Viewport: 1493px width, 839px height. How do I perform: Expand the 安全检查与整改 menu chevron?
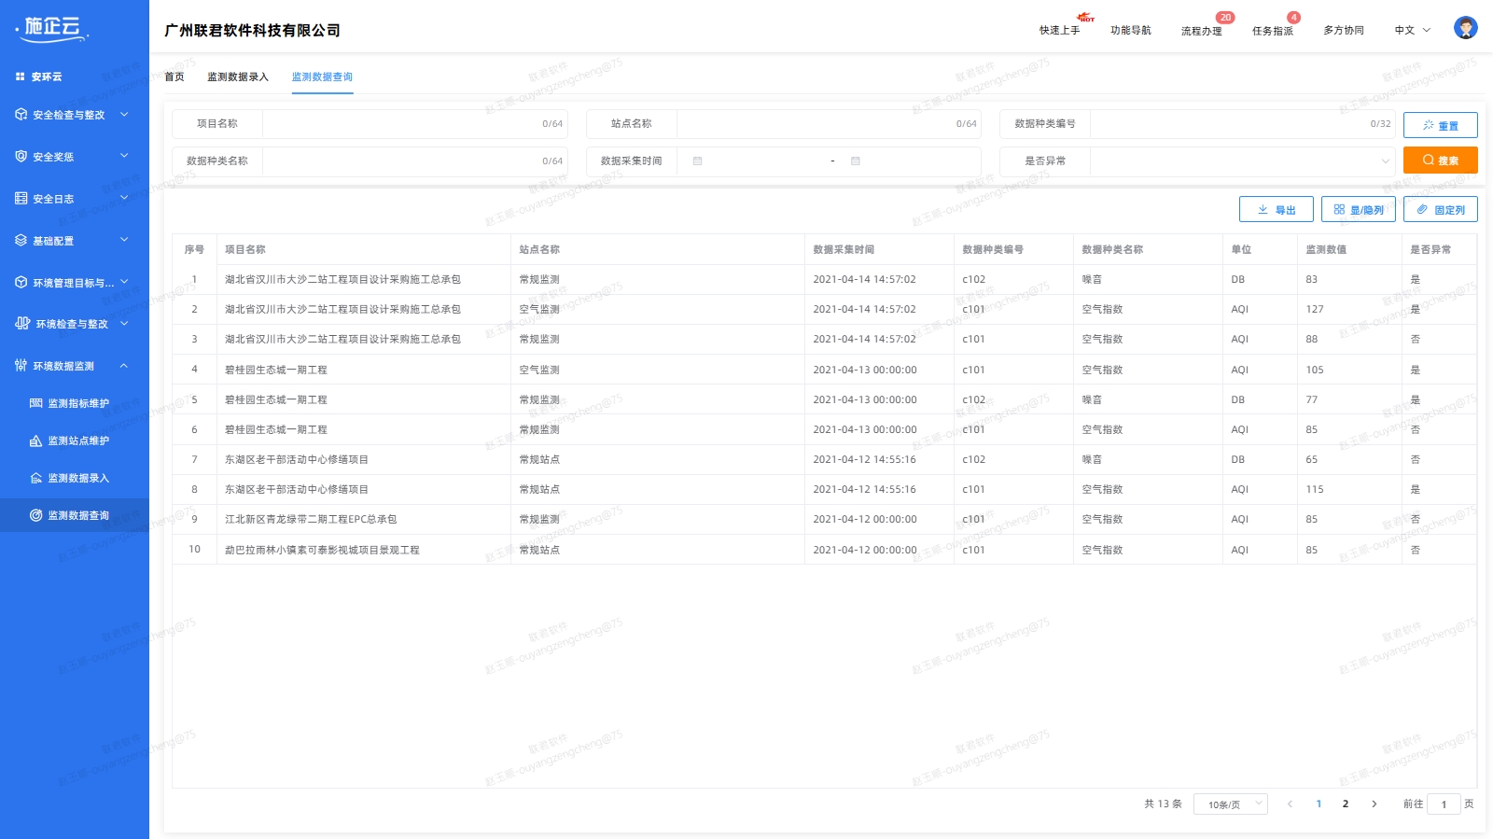[x=124, y=114]
